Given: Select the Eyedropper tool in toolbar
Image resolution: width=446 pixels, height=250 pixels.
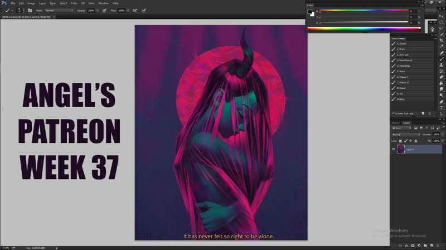Looking at the screenshot, I should click(x=441, y=47).
